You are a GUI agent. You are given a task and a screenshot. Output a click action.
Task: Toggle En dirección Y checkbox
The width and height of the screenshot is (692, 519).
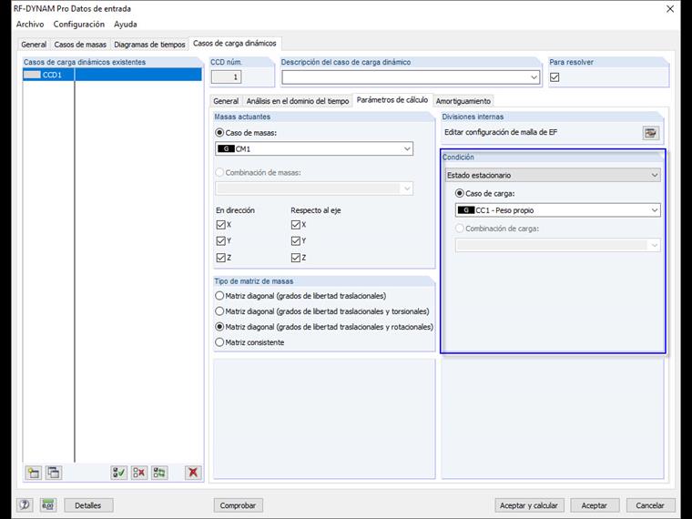point(221,241)
